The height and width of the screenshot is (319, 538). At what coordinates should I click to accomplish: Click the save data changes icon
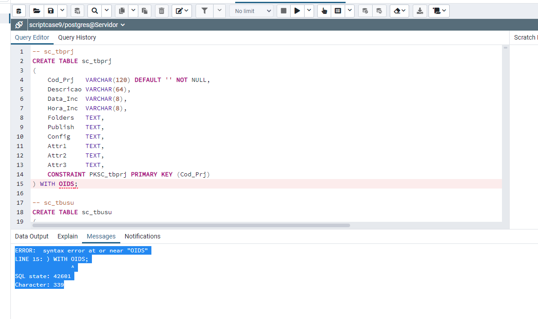77,11
